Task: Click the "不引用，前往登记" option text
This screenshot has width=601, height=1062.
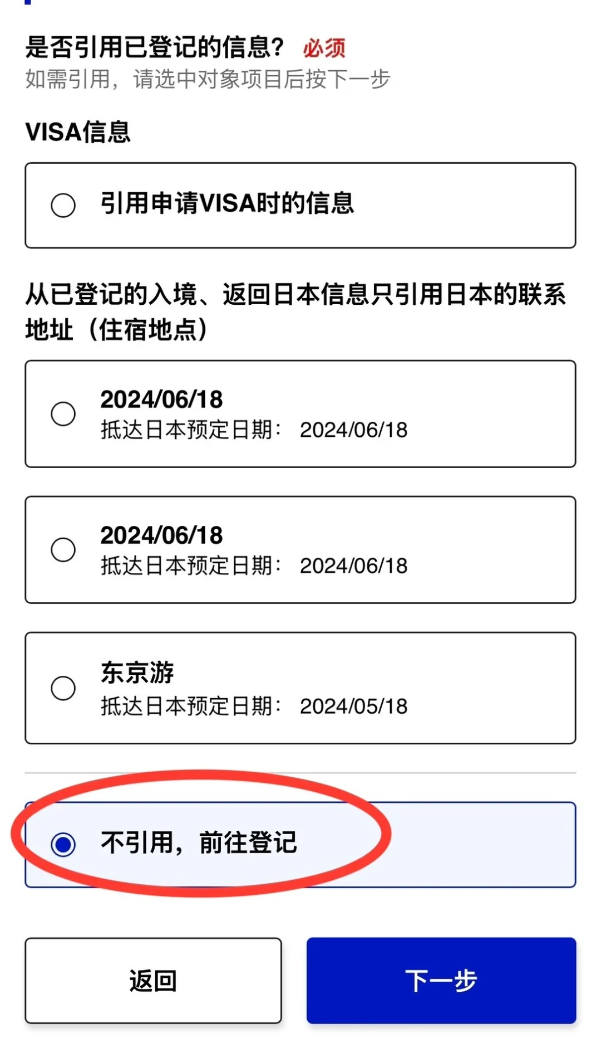Action: 199,842
